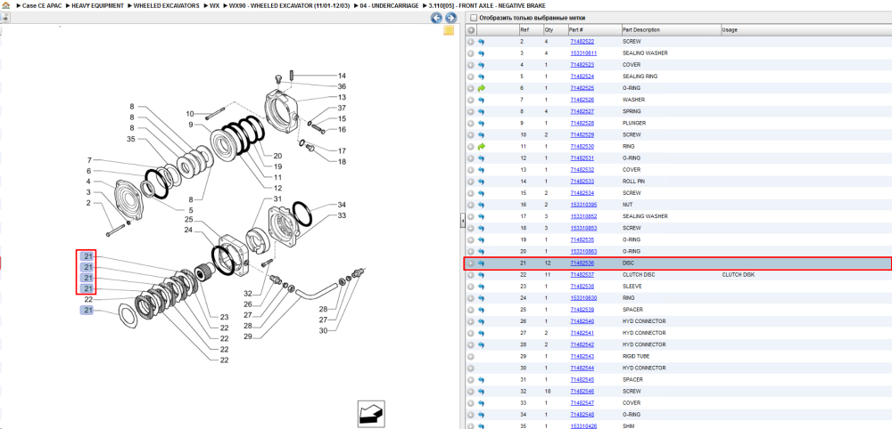The image size is (892, 429).
Task: Click plus icon on SPACER 71482545 row
Action: [x=470, y=380]
